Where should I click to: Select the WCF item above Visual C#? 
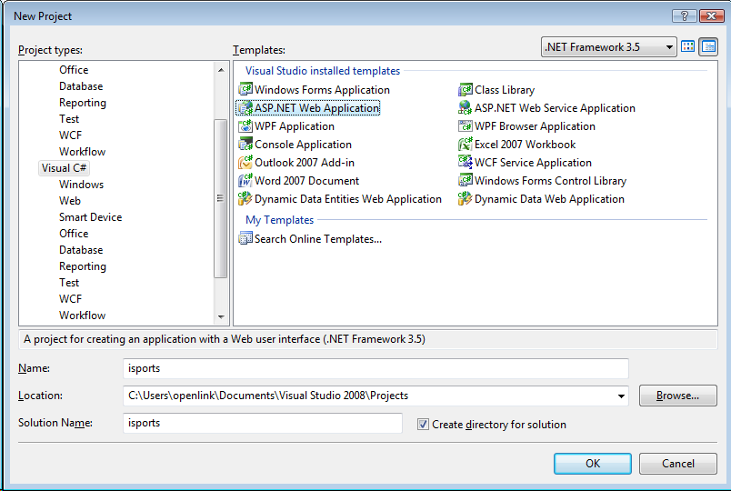(70, 135)
